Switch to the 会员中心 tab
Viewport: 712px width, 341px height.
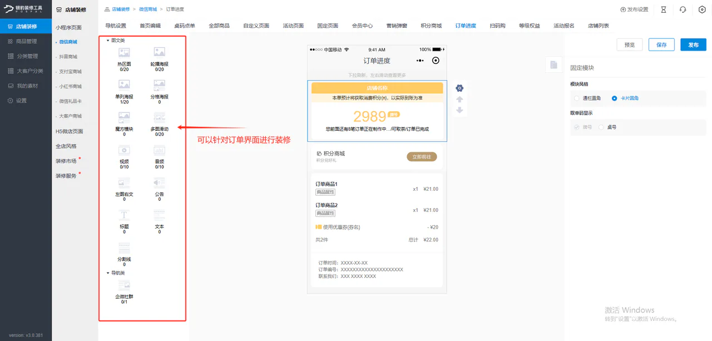[362, 26]
